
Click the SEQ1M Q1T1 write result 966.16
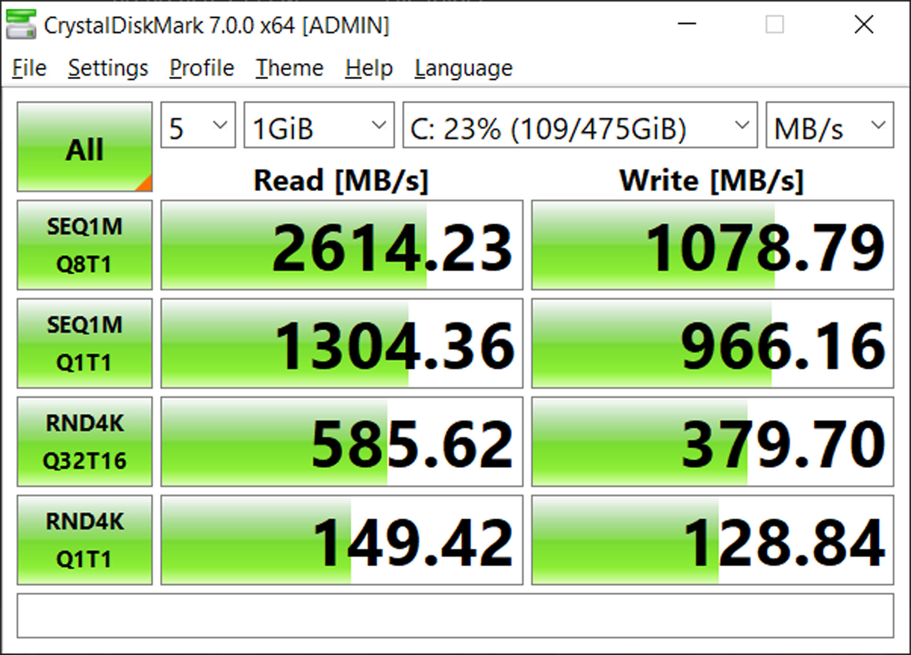[x=712, y=343]
